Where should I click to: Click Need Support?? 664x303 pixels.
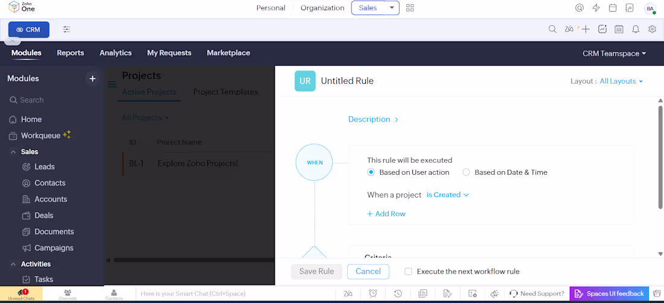coord(537,293)
